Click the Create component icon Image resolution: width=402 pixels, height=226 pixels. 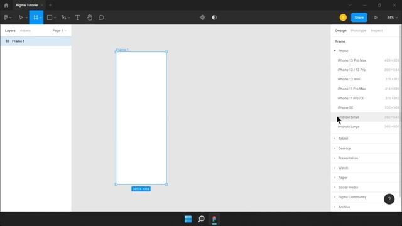[x=202, y=18]
